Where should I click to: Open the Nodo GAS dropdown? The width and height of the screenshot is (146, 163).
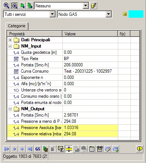(108, 14)
